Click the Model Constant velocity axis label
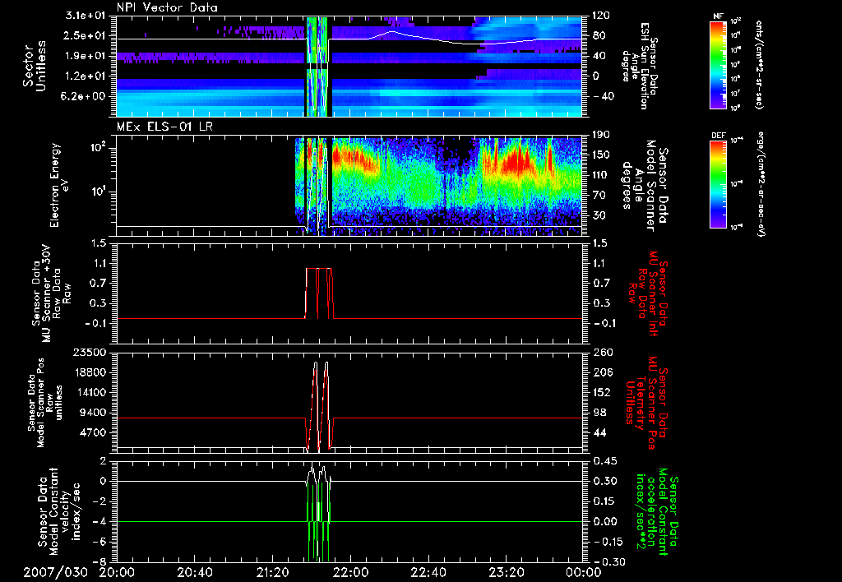The image size is (842, 582). tap(59, 511)
